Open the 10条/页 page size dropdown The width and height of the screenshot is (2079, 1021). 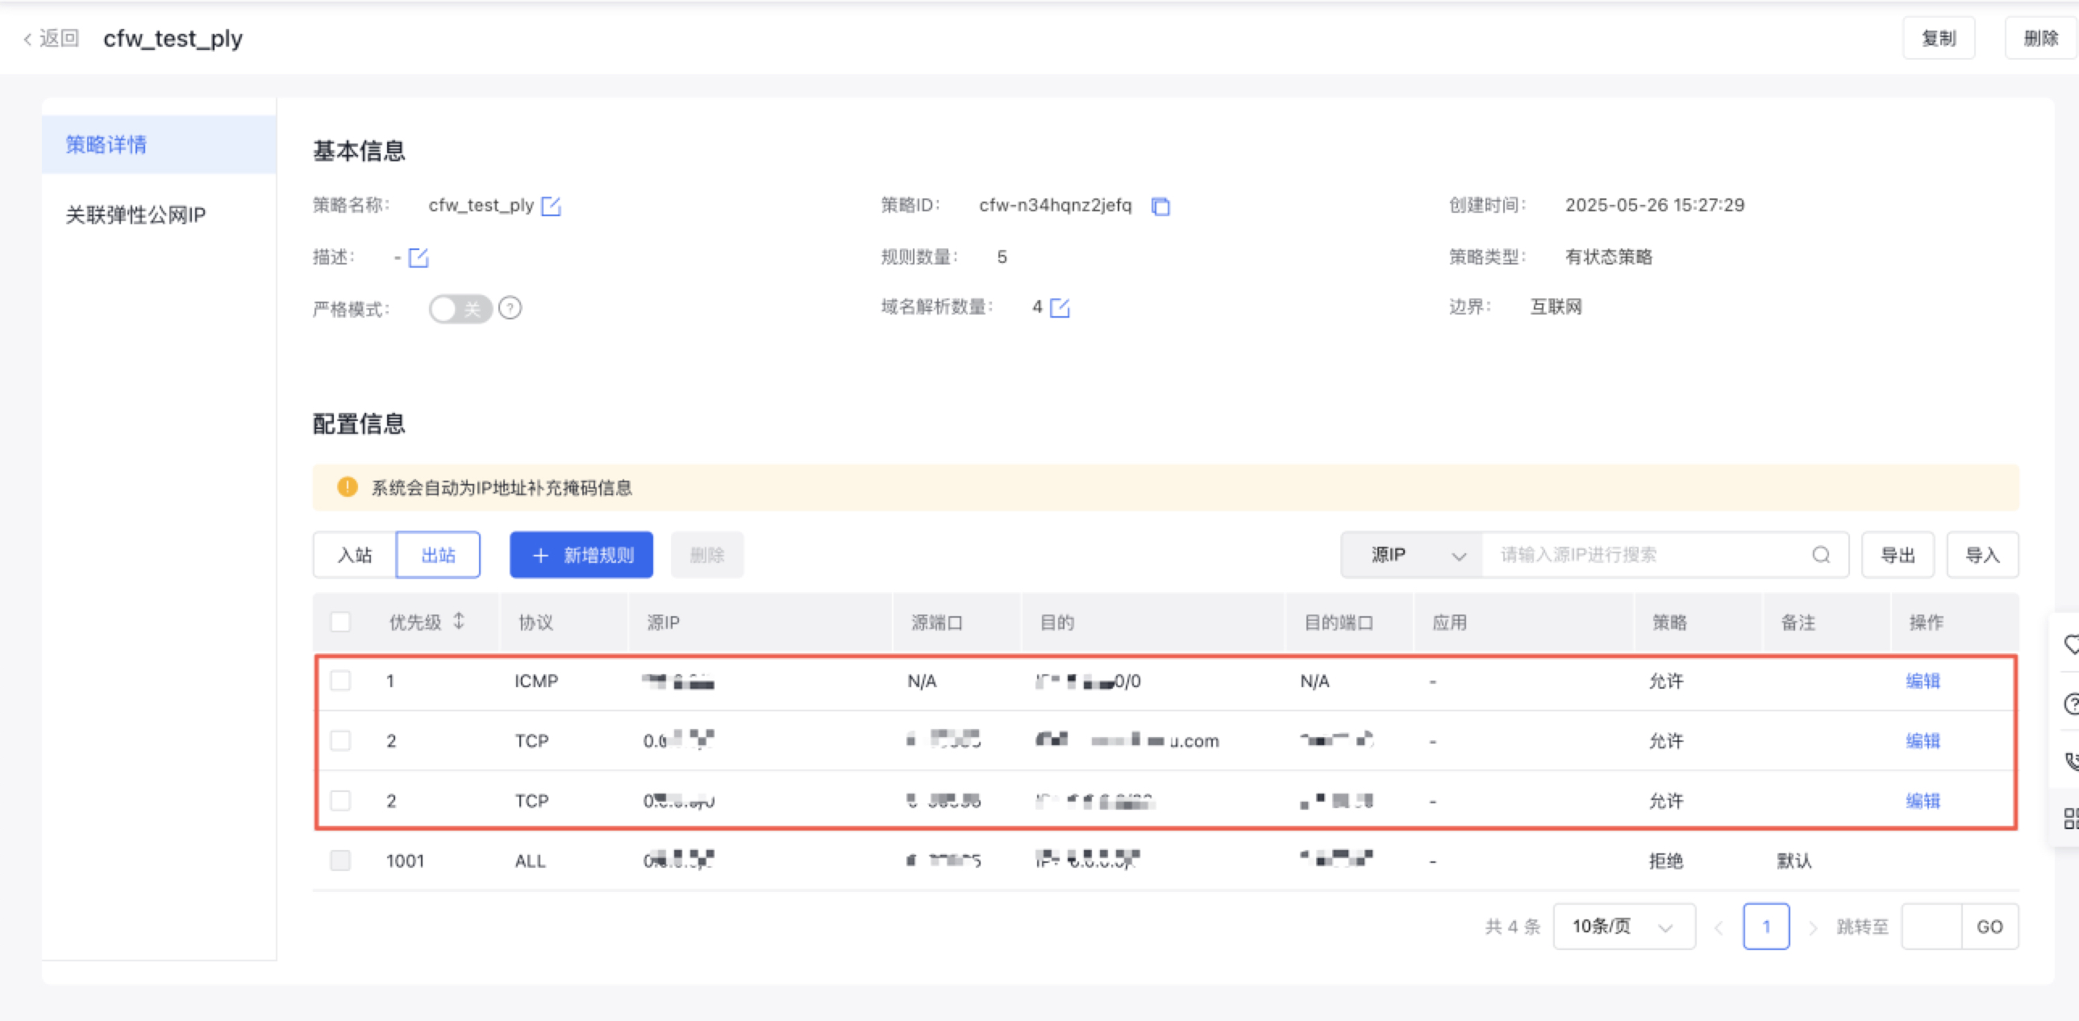tap(1623, 926)
